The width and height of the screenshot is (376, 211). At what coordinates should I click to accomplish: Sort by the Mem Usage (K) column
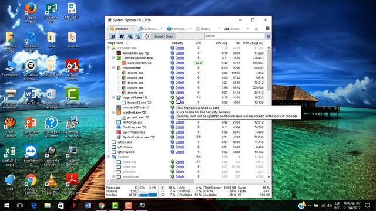[x=253, y=43]
